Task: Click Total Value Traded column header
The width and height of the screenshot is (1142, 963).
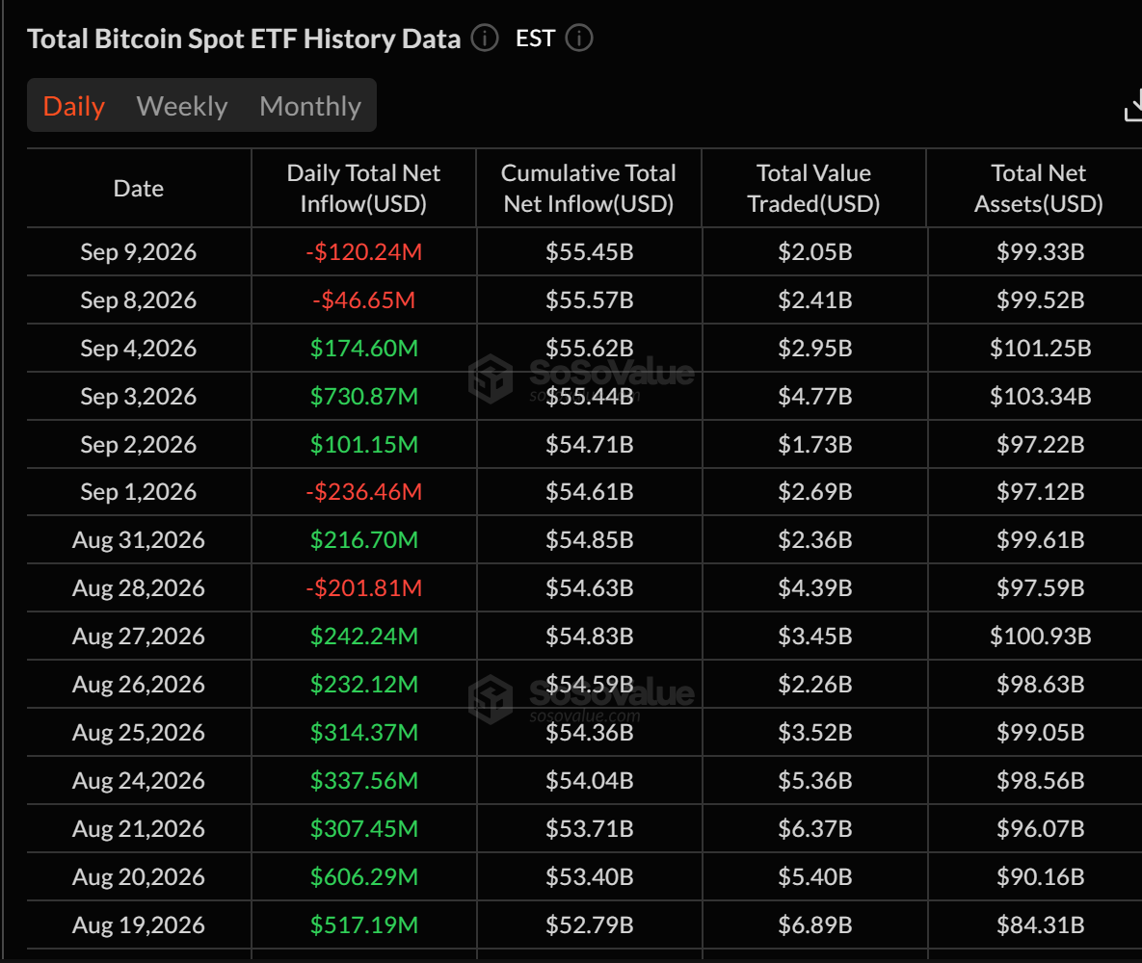Action: pyautogui.click(x=813, y=189)
